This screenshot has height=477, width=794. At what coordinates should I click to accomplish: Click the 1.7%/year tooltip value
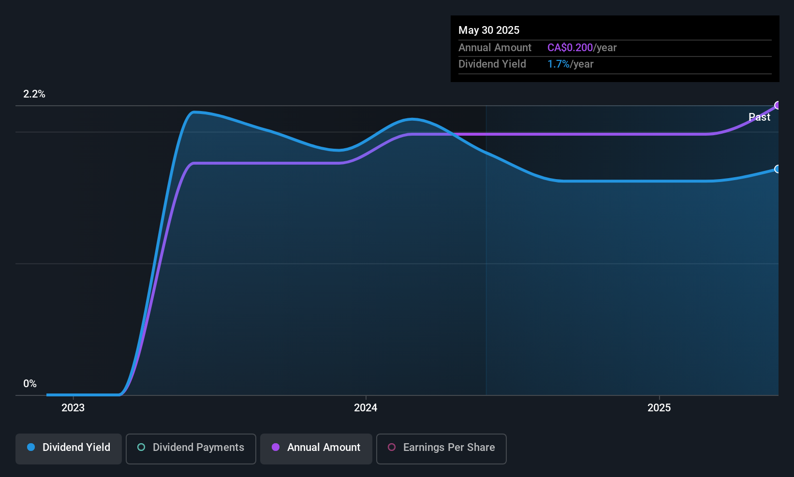571,64
